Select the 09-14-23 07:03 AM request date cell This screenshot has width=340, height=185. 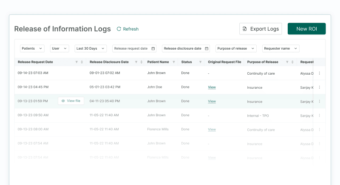pos(33,73)
